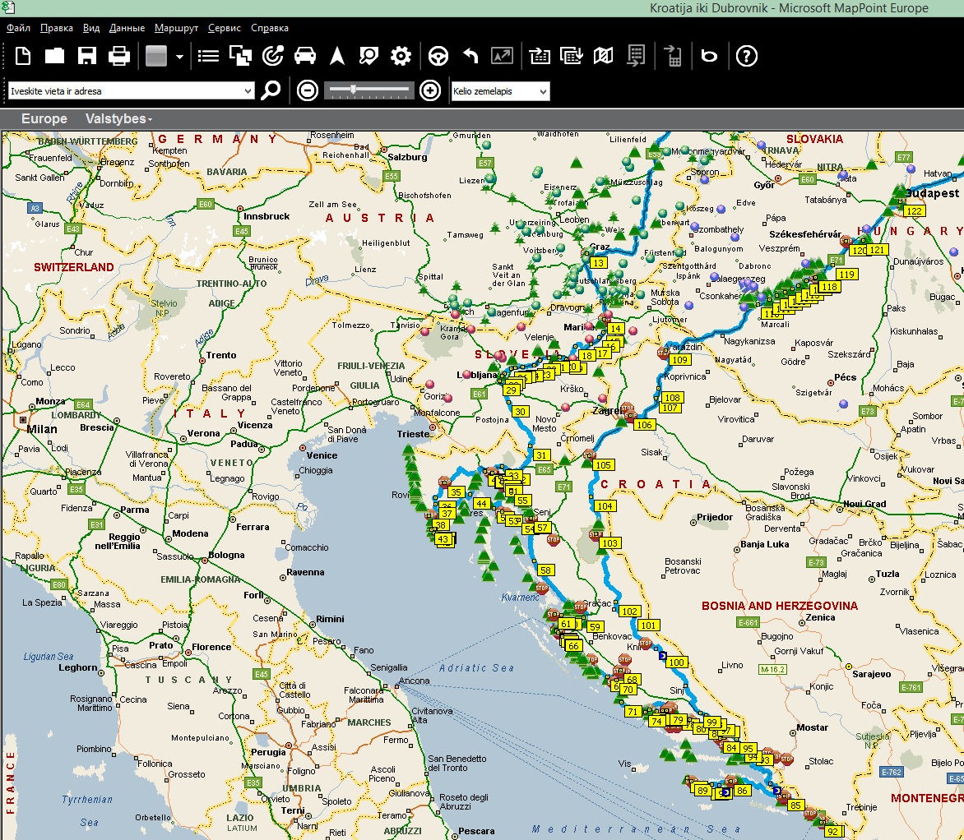
Task: Select the yellow pushpin labeled 119
Action: (846, 274)
